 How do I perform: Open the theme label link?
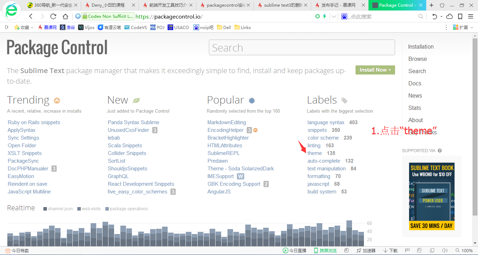tap(315, 153)
